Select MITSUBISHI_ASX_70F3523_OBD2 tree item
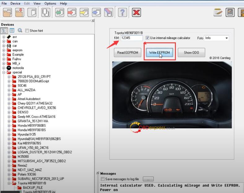 click(x=42, y=161)
